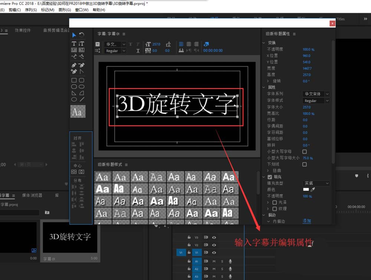Disable the 填充 (fill) checkbox
The width and height of the screenshot is (371, 280).
coord(270,177)
